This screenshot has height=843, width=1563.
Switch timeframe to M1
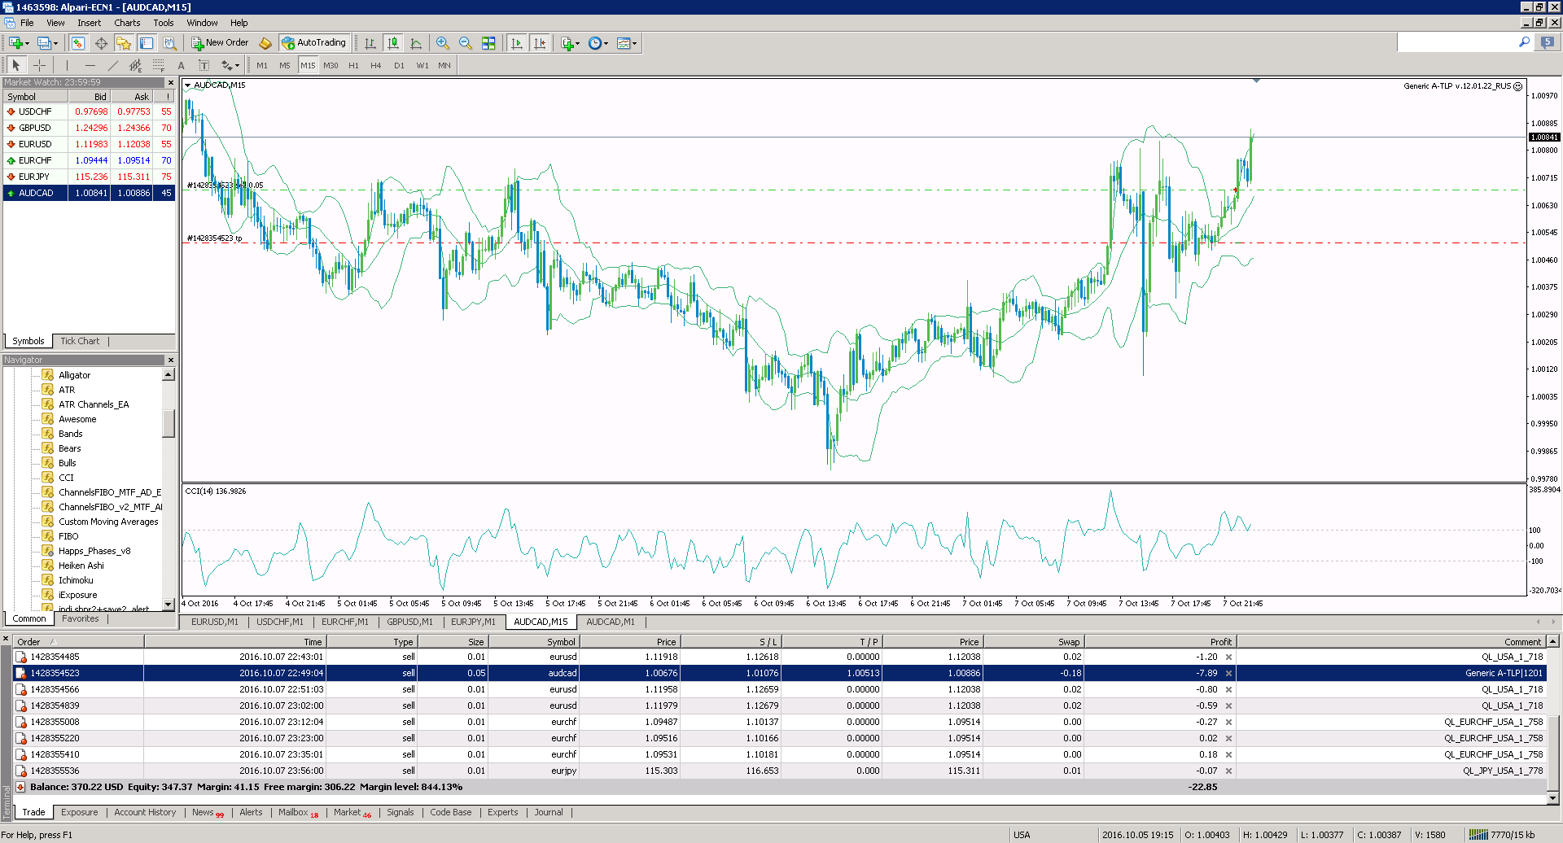tap(262, 65)
